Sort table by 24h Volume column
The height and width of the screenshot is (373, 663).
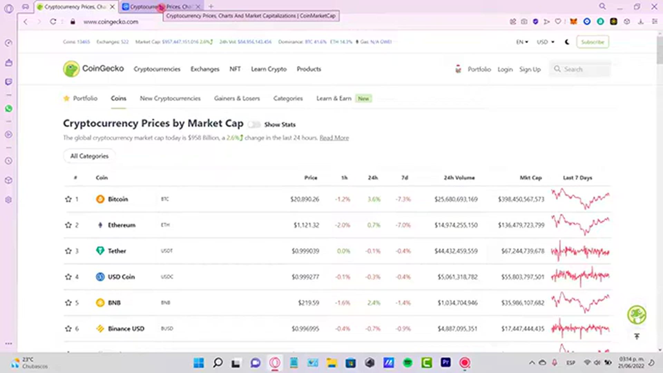(459, 178)
